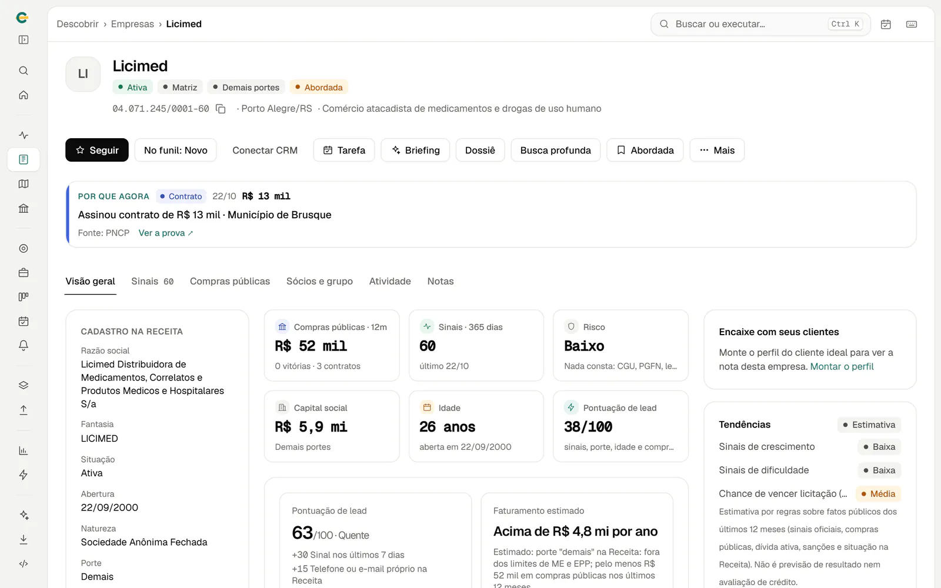Image resolution: width=941 pixels, height=588 pixels.
Task: Click the Briefing button
Action: [415, 150]
